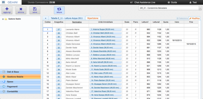The height and width of the screenshot is (99, 203).
Task: Save with the salva floppy button
Action: (x=35, y=10)
